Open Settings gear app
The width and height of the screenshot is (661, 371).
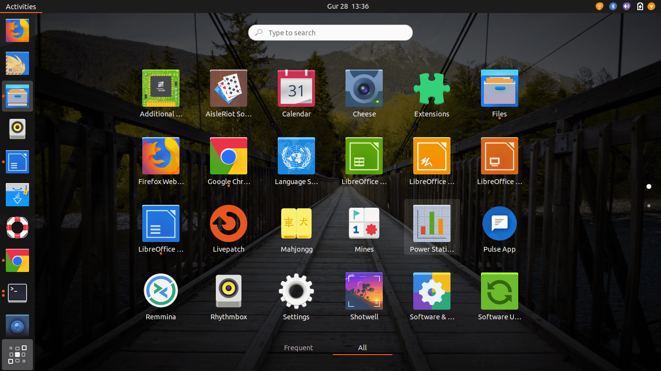pos(296,291)
